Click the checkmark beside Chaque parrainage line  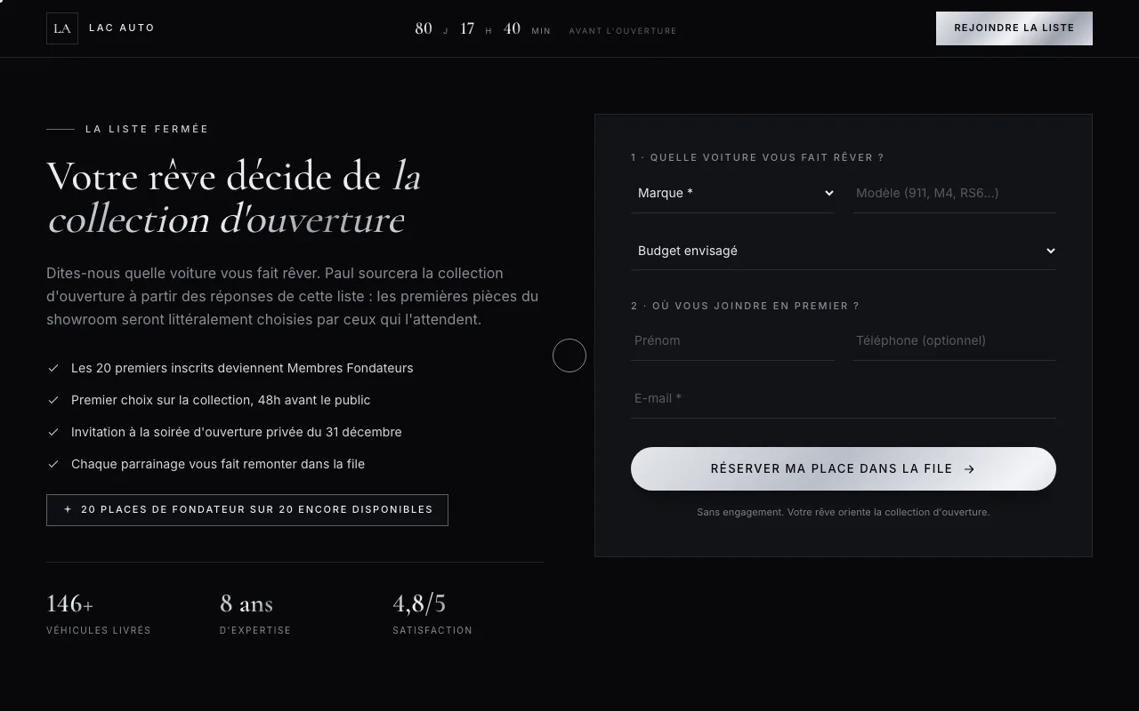click(x=53, y=464)
